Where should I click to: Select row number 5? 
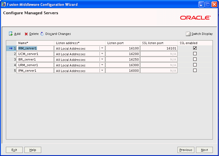coord(15,71)
